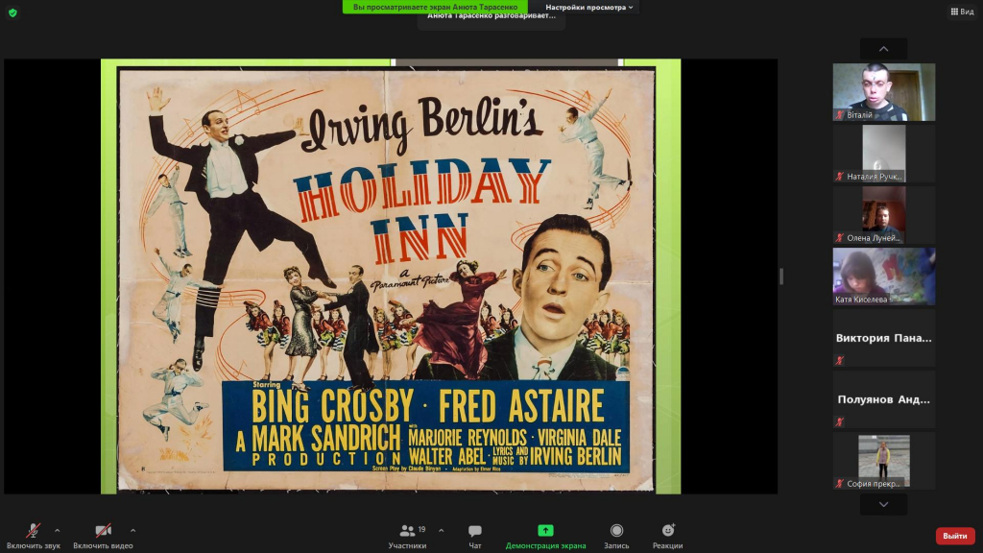Screen dimensions: 983x553
Task: Click the gallery panel divider handle
Action: tap(781, 276)
